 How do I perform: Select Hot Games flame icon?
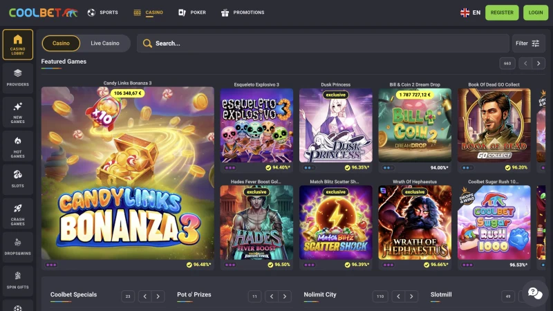(x=17, y=146)
